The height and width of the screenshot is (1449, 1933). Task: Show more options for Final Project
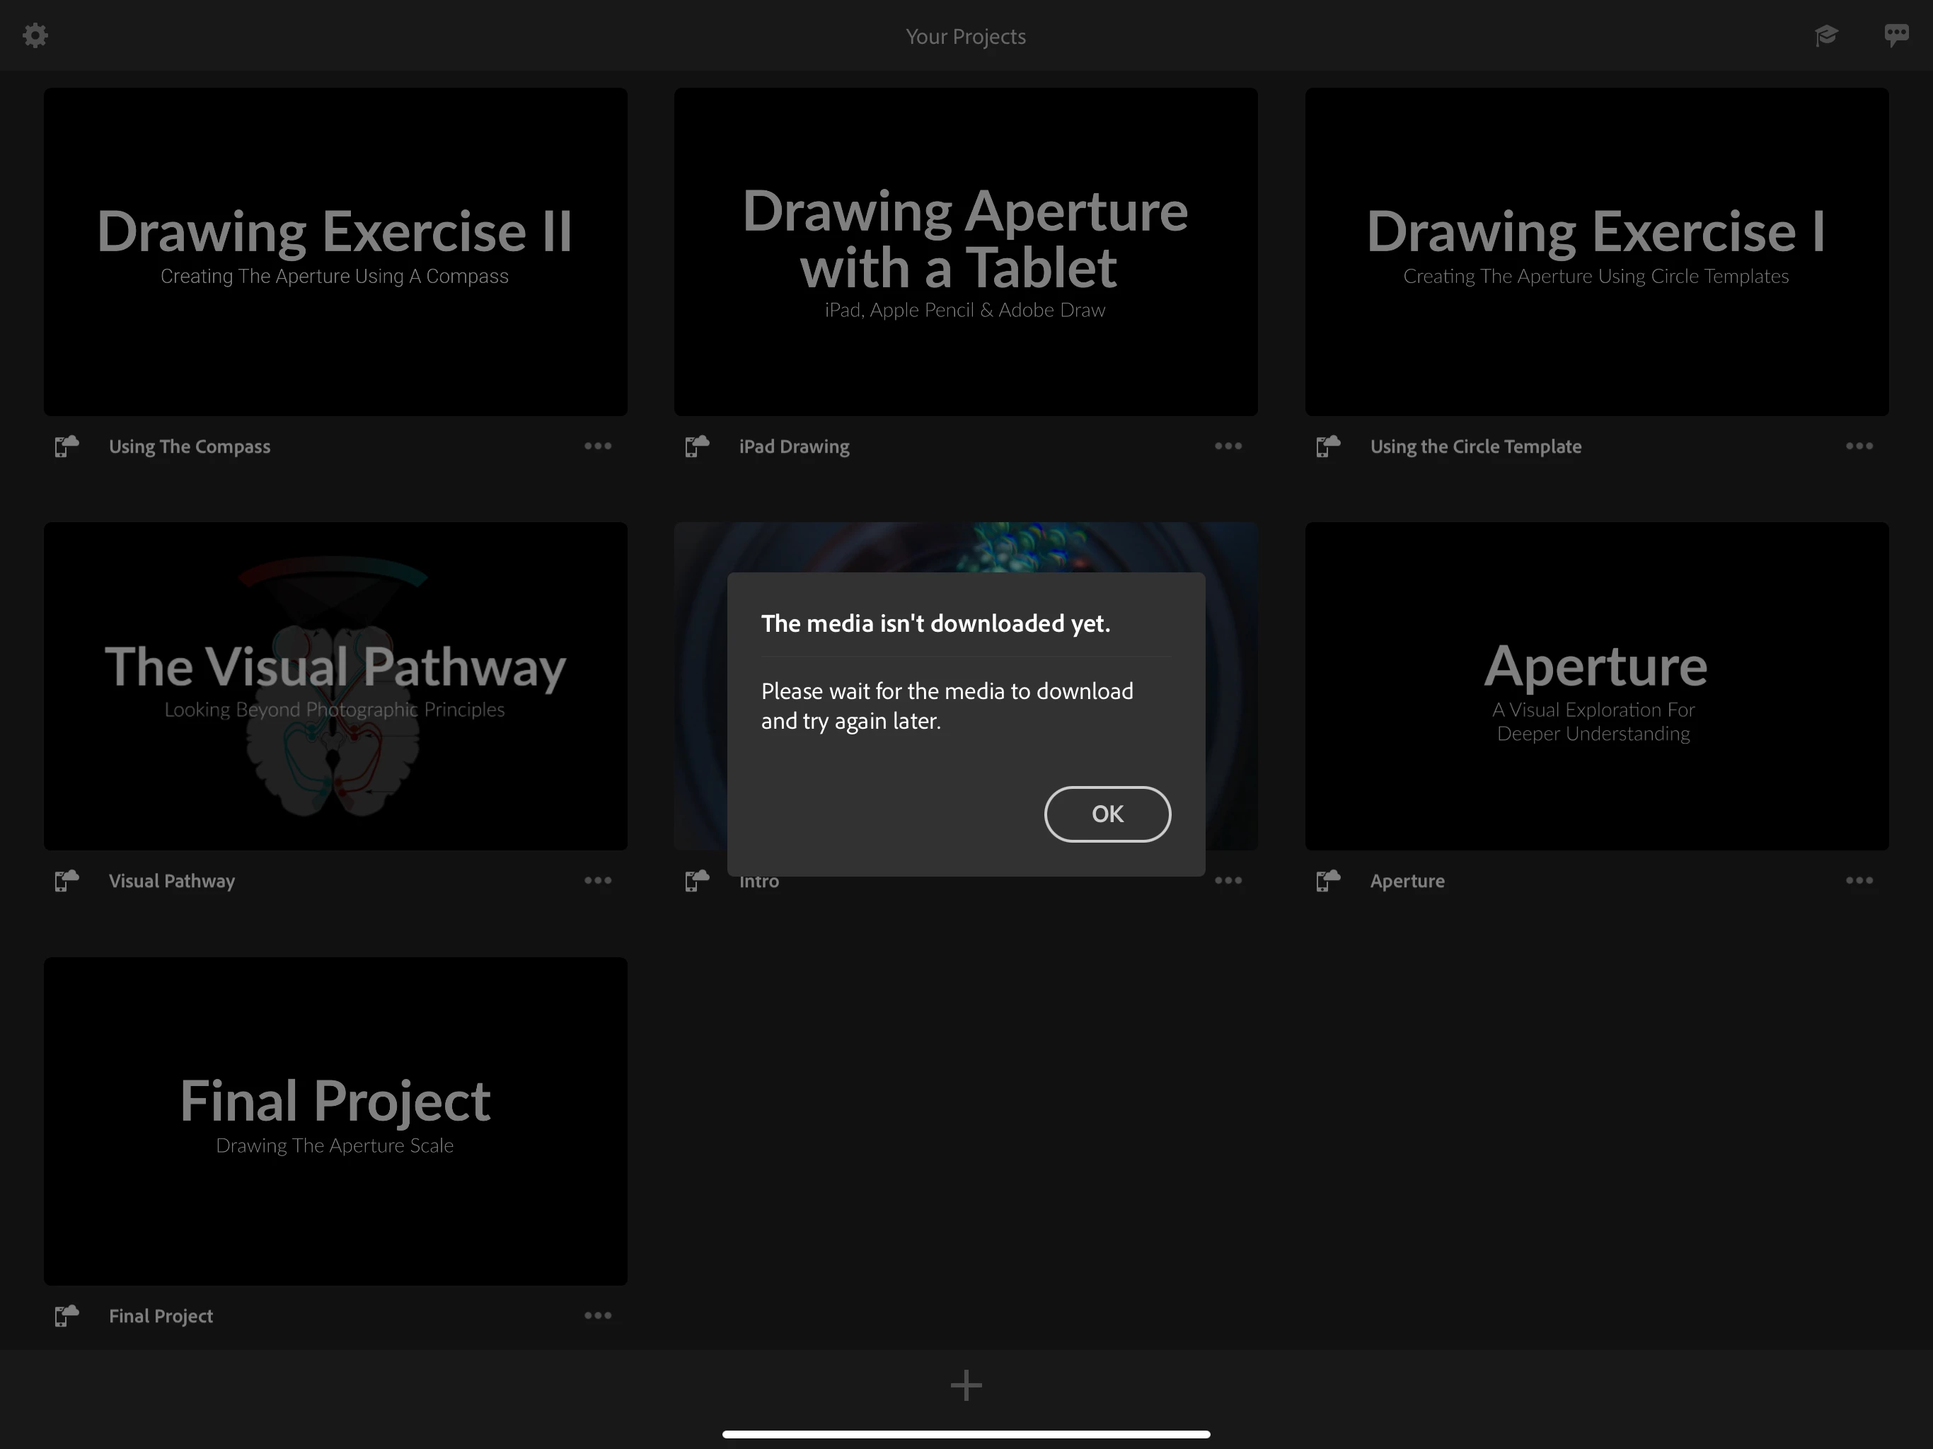[x=598, y=1315]
